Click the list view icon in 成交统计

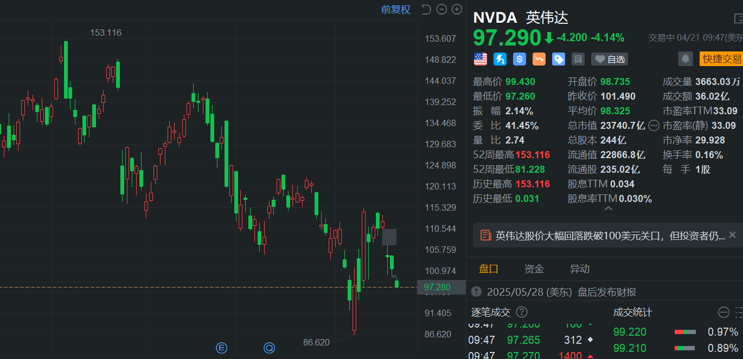tap(739, 312)
